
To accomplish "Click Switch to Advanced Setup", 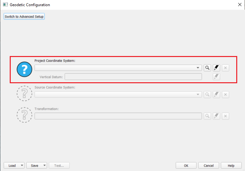I will coord(24,17).
